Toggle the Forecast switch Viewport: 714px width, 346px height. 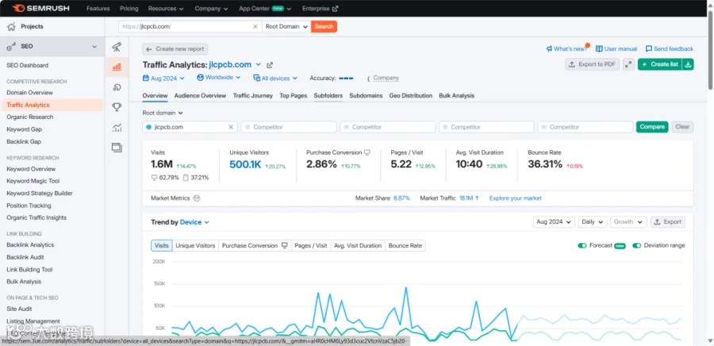coord(582,245)
